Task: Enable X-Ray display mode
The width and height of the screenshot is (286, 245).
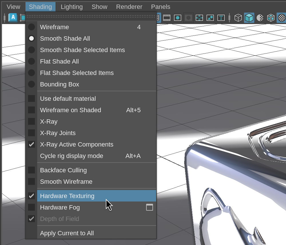Action: point(91,122)
